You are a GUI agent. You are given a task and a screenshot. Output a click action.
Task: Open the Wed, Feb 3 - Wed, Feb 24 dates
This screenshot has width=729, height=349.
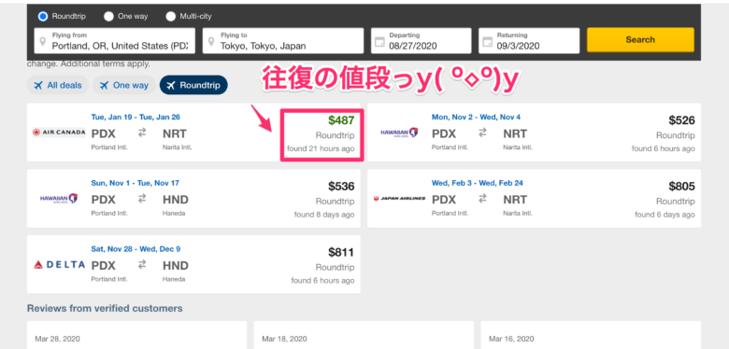(478, 183)
